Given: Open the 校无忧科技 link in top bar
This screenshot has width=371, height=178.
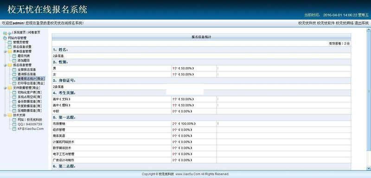Looking at the screenshot, I should click(307, 23).
